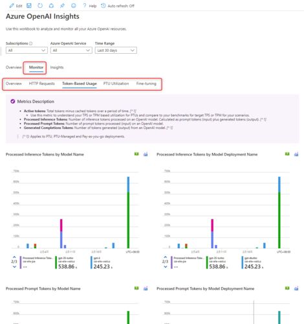Image resolution: width=304 pixels, height=324 pixels.
Task: Click green icon for Inference Tokens by Model Deployment Name
Action: click(287, 154)
